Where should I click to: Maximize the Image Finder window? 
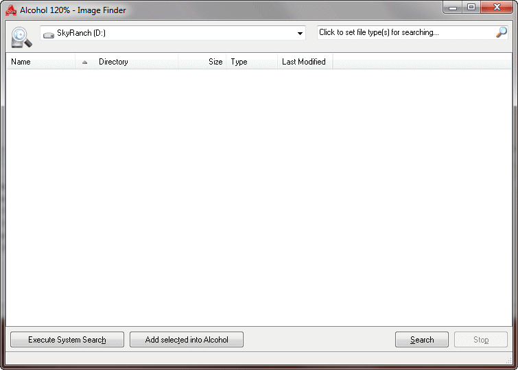pos(471,8)
